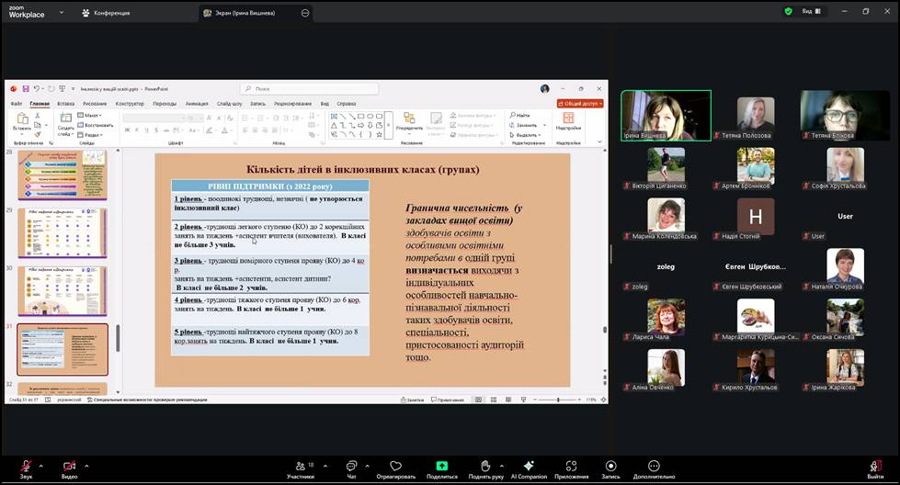Open the Чат chat panel
The image size is (900, 485).
[351, 467]
